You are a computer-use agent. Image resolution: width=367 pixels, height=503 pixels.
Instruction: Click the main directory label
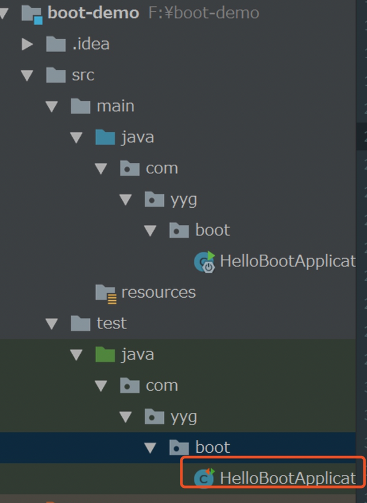[x=116, y=105]
